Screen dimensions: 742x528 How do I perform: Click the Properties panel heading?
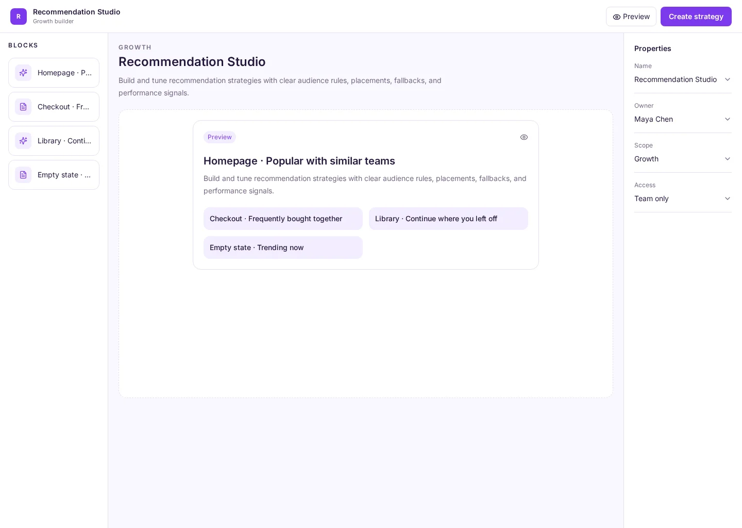(653, 48)
